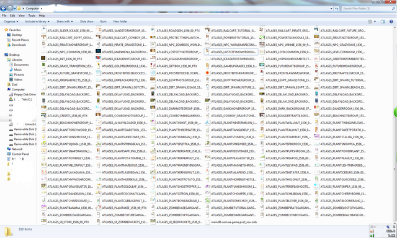Select Computer in navigation pane
Image resolution: width=397 pixels, height=238 pixels.
(x=18, y=89)
